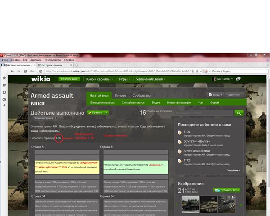This screenshot has width=270, height=216.
Task: Click the Комментариев button
Action: pos(45,118)
